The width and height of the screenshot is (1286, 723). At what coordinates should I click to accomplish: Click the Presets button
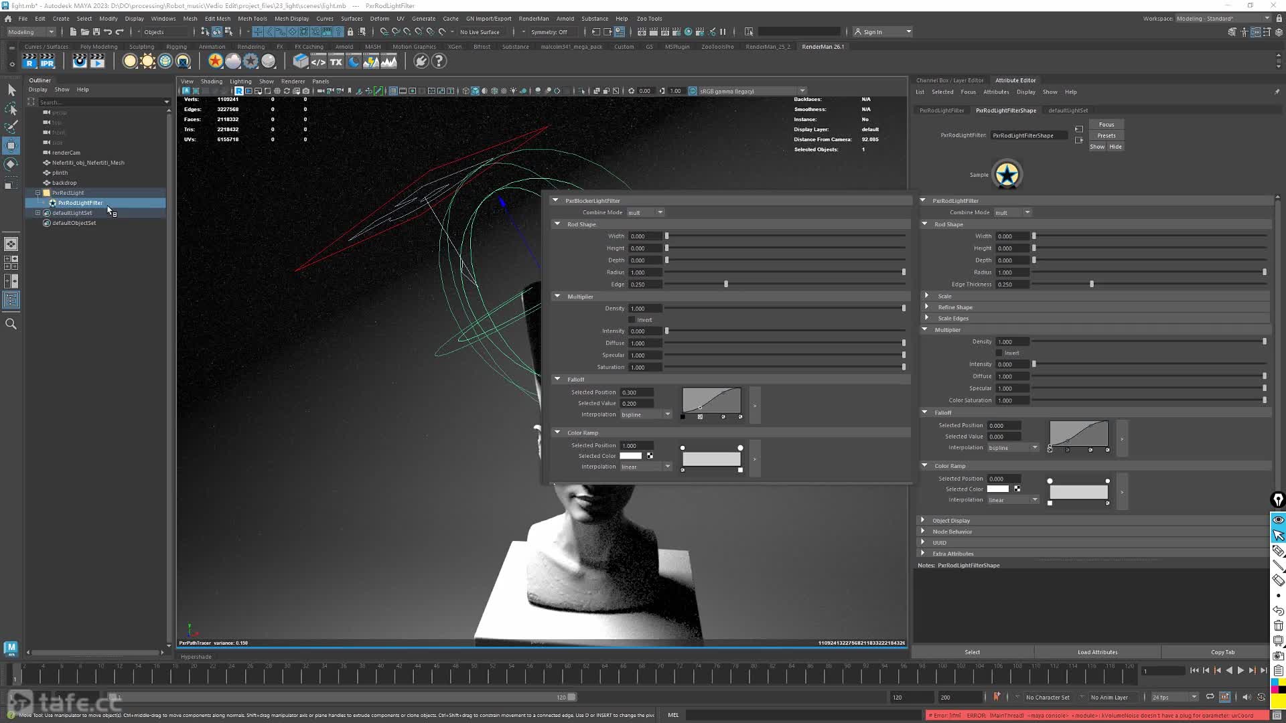coord(1106,136)
